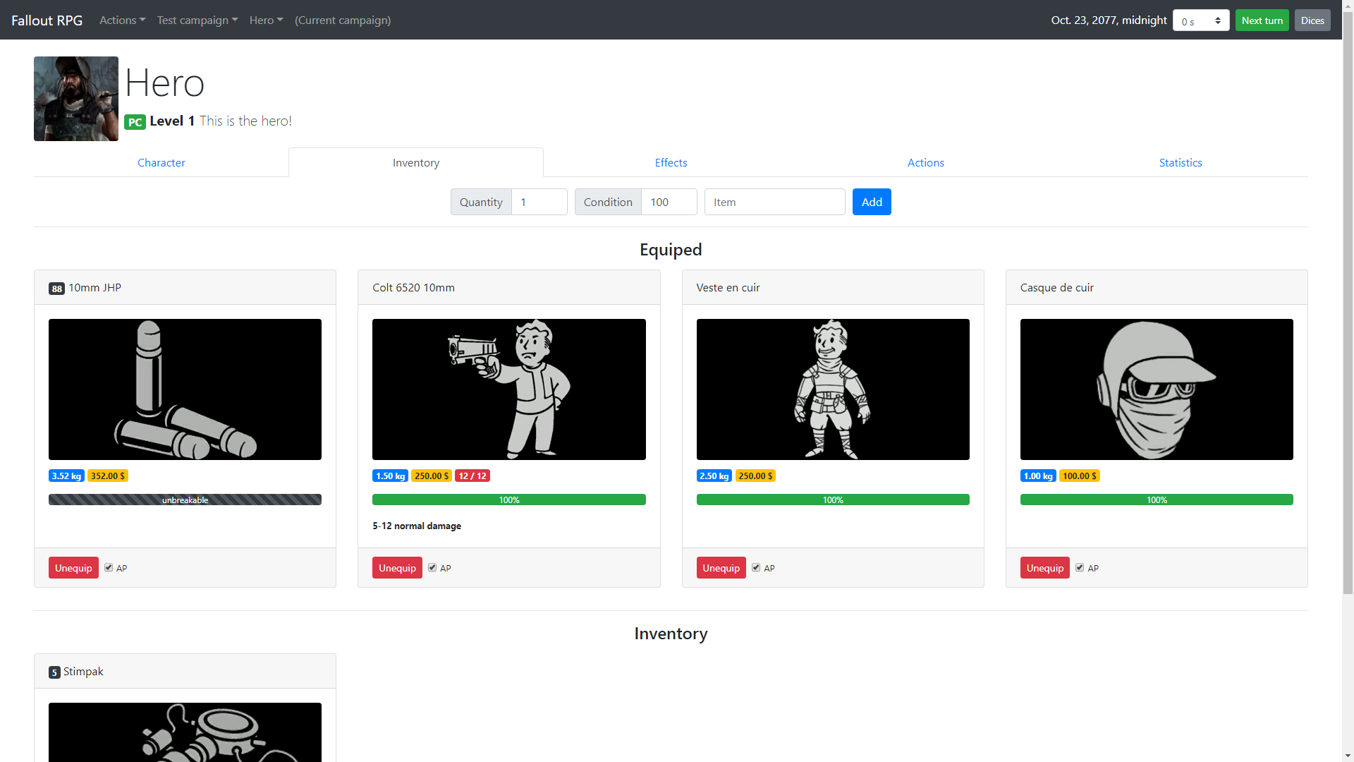Click the Stimpak card title
1354x762 pixels.
tap(83, 671)
